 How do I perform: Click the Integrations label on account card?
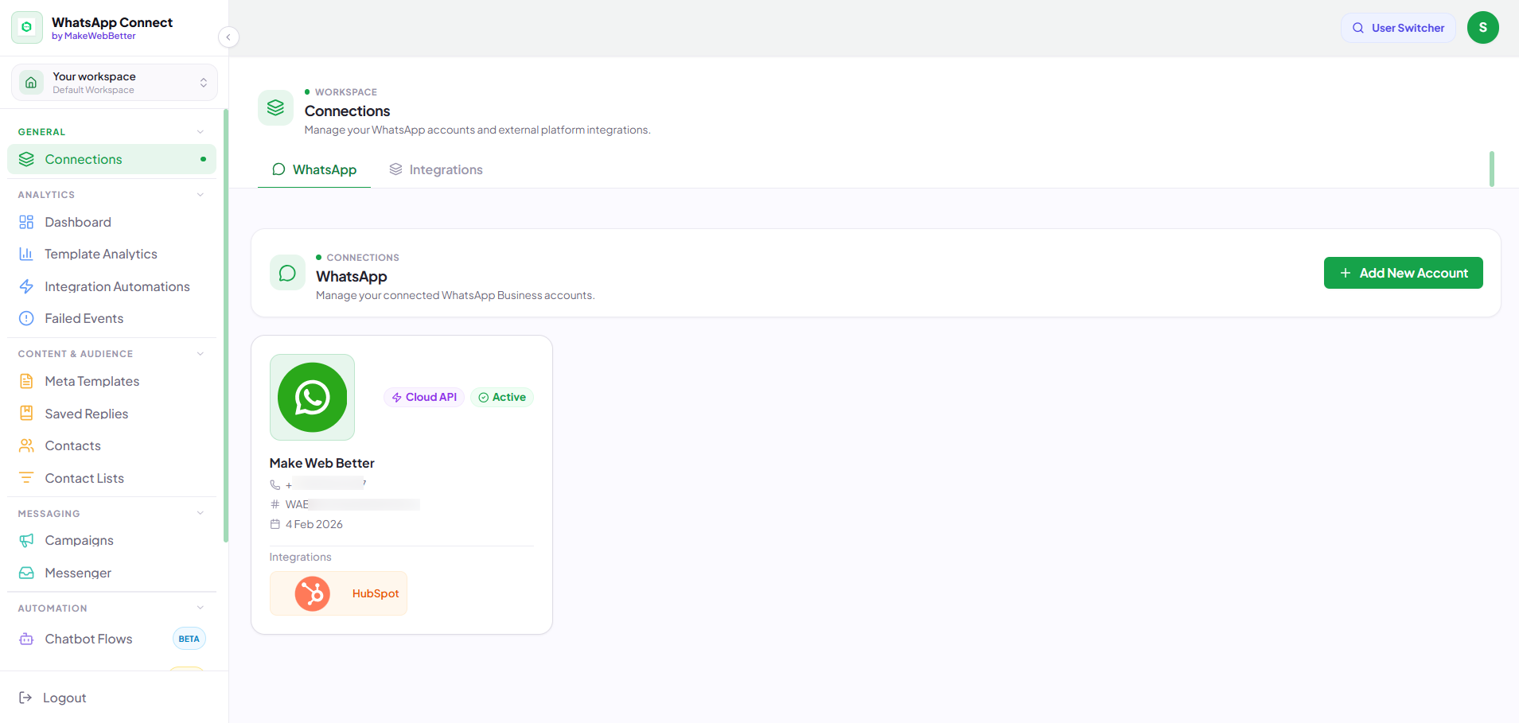point(300,557)
